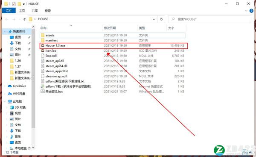Select the lime.ndll file icon
This screenshot has width=256, height=157.
(43, 56)
